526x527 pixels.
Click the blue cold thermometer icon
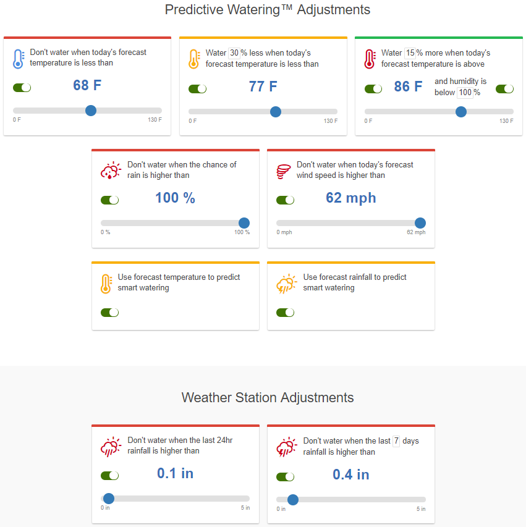pyautogui.click(x=19, y=59)
